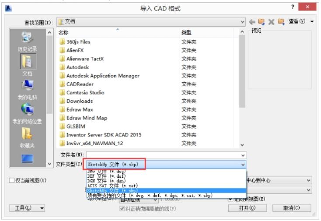Go back with the arrow icon

tap(252, 22)
